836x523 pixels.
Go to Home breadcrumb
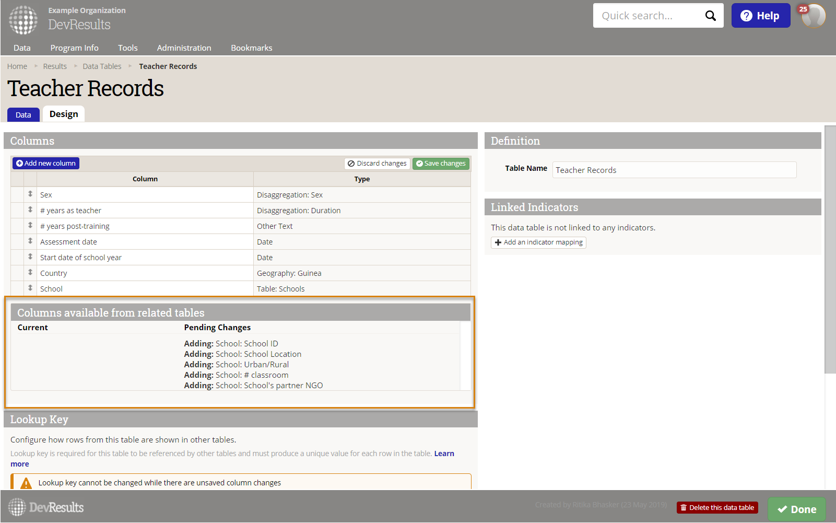click(17, 66)
